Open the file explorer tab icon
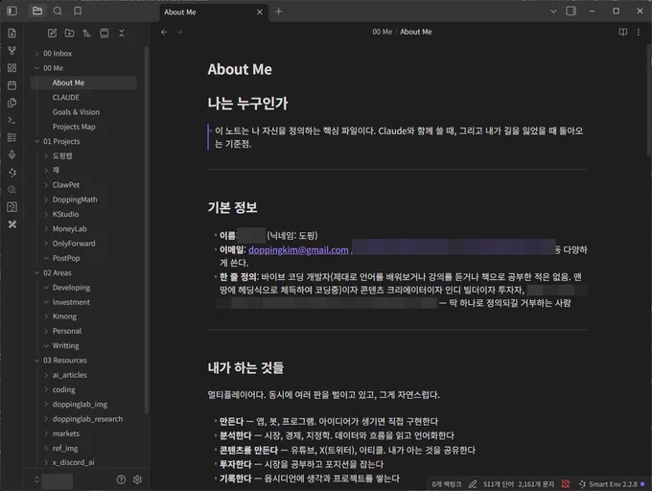Screen dimensions: 652x491 click(x=37, y=11)
